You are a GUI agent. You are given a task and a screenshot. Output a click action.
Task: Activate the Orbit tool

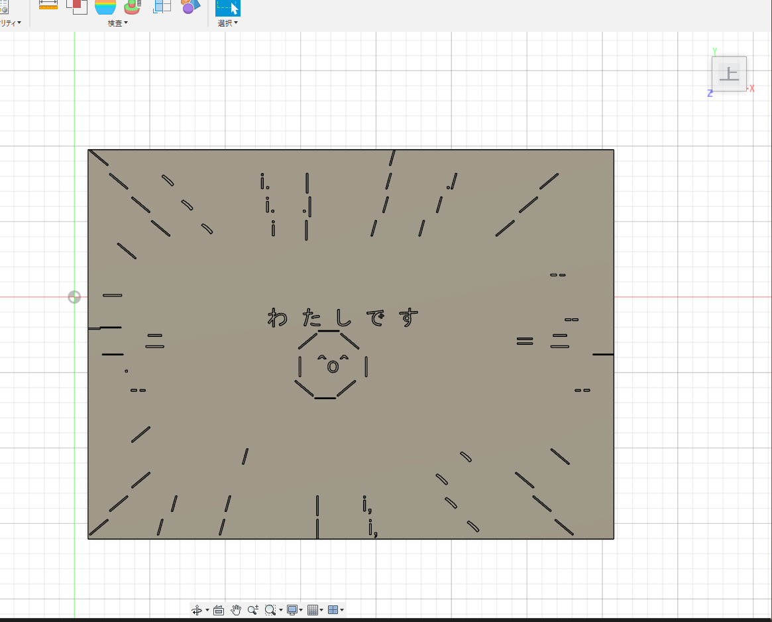(197, 609)
